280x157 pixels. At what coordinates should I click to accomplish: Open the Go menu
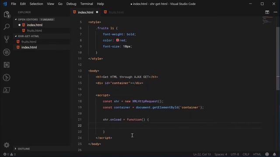(x=60, y=4)
